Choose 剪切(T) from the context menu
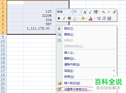Image resolution: width=126 pixels, height=93 pixels. (86, 28)
